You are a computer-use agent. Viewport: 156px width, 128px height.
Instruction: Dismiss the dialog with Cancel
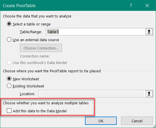pyautogui.click(x=137, y=121)
